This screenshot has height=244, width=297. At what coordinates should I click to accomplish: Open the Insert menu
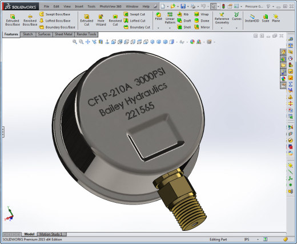79,6
